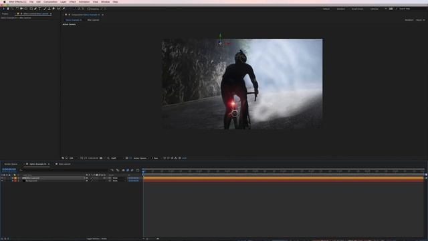The image size is (428, 241).
Task: Click the orange top layer bar in timeline
Action: click(x=284, y=178)
